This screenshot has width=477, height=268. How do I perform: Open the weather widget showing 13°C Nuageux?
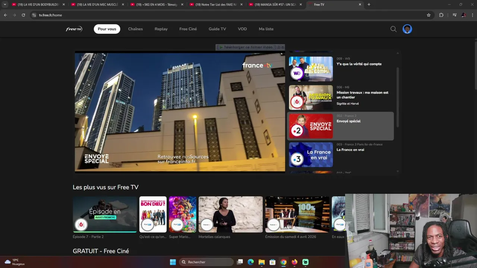point(15,262)
